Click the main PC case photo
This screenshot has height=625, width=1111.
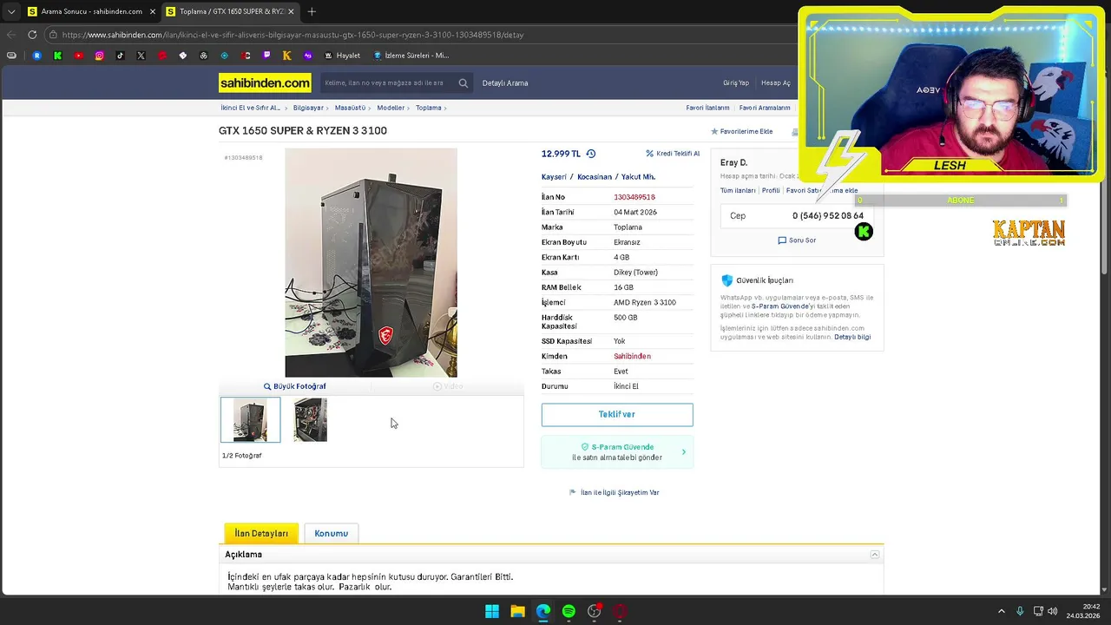point(371,262)
